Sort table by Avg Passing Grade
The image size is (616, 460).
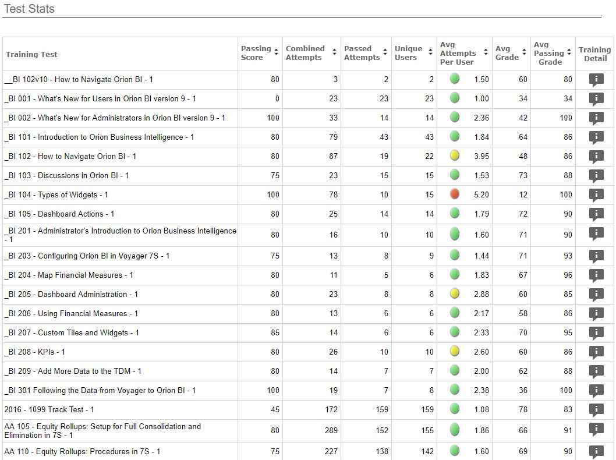pyautogui.click(x=569, y=52)
